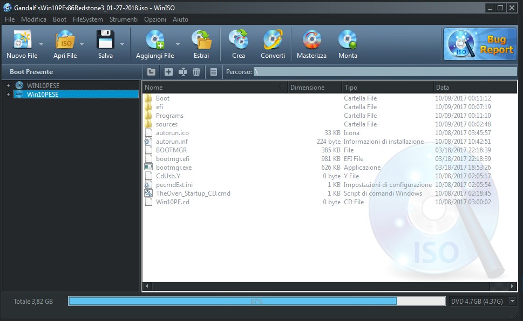The height and width of the screenshot is (321, 523).
Task: Click the Script di comandi Windows cell
Action: [383, 193]
